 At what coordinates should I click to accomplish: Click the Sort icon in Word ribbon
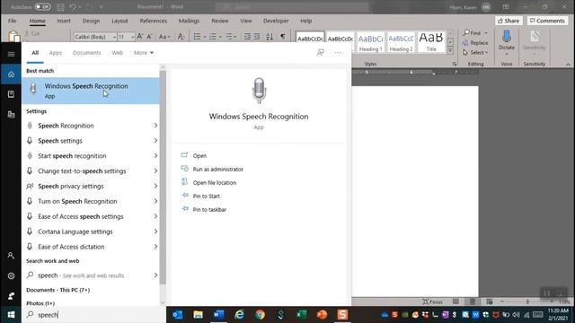[270, 36]
